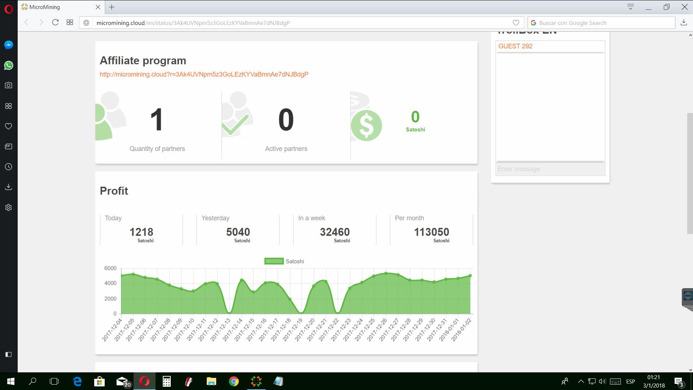This screenshot has width=693, height=390.
Task: Open Speed Dial from the sidebar
Action: point(9,106)
